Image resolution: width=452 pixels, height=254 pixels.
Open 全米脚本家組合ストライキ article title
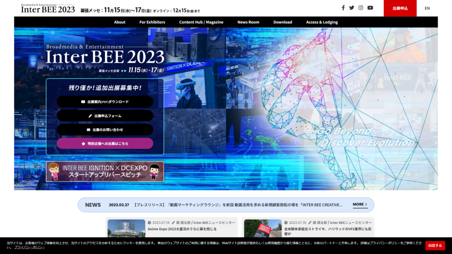coord(328,231)
